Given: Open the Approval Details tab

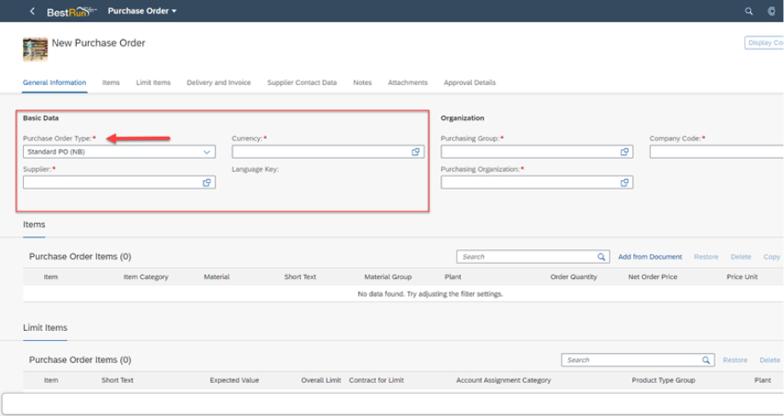Looking at the screenshot, I should [470, 83].
